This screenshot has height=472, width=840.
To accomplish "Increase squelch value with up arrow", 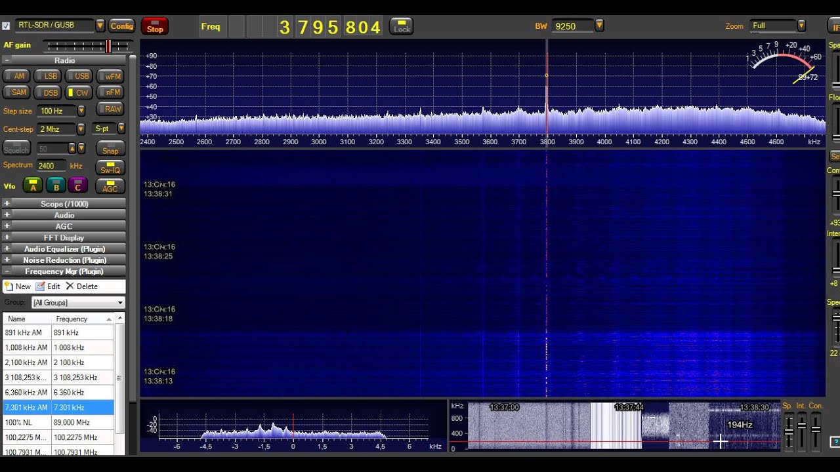I will (72, 148).
